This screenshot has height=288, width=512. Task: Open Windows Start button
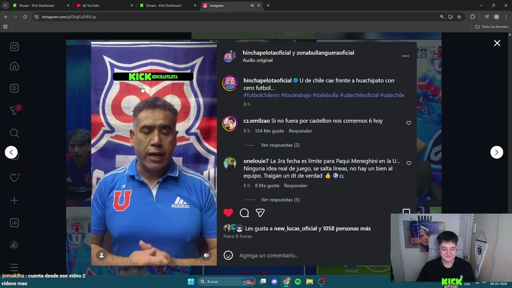(191, 282)
